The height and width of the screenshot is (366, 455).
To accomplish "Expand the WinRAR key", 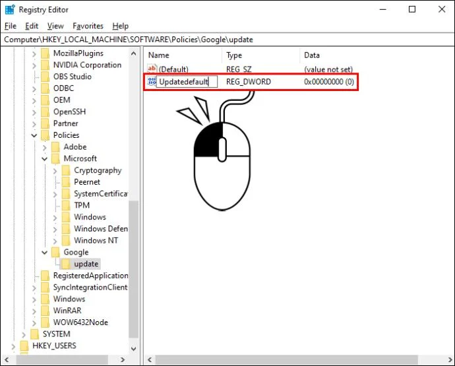I will [x=34, y=311].
